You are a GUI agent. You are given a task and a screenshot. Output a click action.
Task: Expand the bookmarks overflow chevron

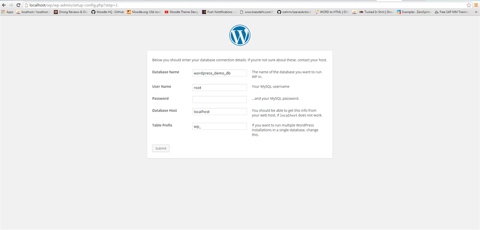[x=476, y=12]
